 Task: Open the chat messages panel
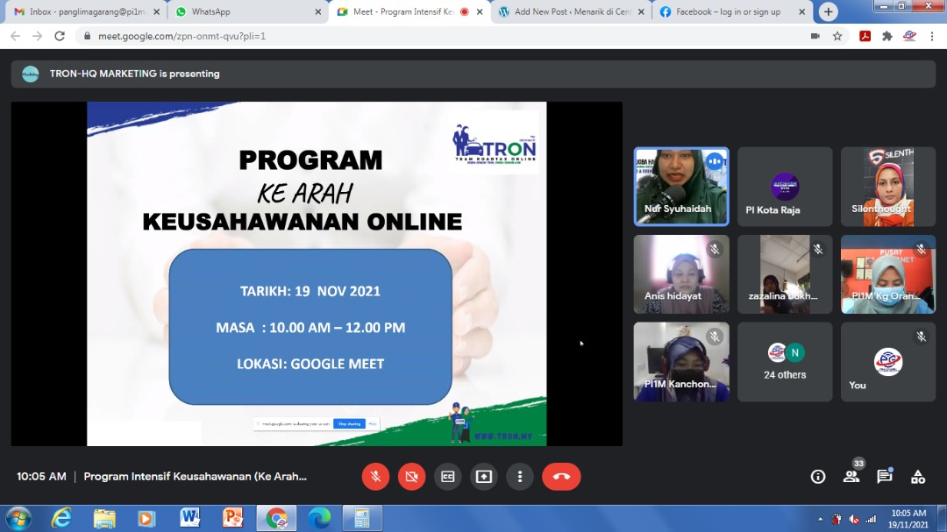click(884, 477)
